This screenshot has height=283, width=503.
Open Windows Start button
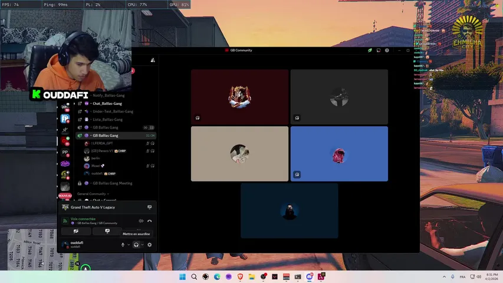point(183,277)
